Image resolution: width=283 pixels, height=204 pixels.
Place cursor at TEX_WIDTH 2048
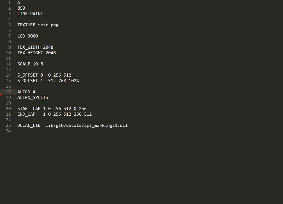[35, 47]
